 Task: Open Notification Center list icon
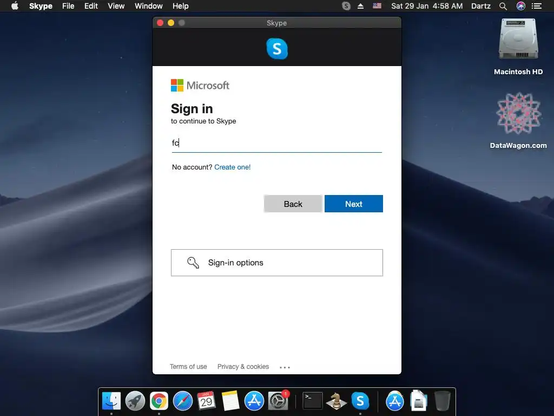tap(537, 6)
